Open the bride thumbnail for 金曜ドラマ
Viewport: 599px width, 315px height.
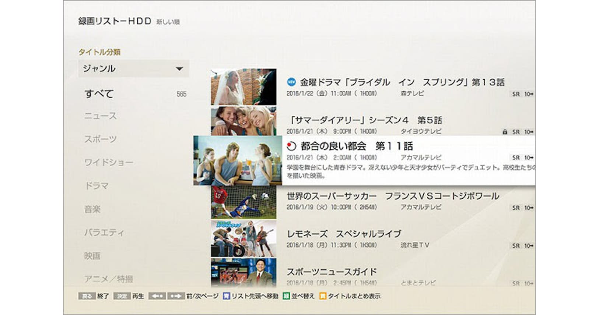pyautogui.click(x=244, y=87)
